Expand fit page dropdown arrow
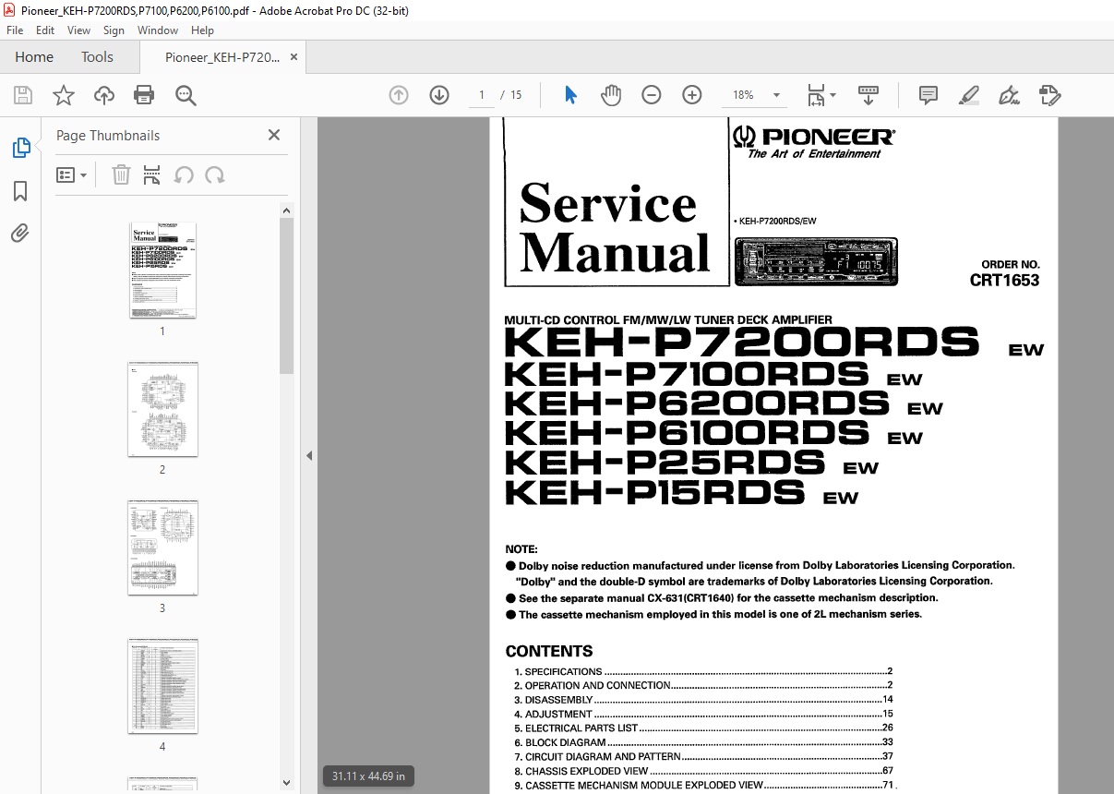Viewport: 1114px width, 794px height. [833, 95]
